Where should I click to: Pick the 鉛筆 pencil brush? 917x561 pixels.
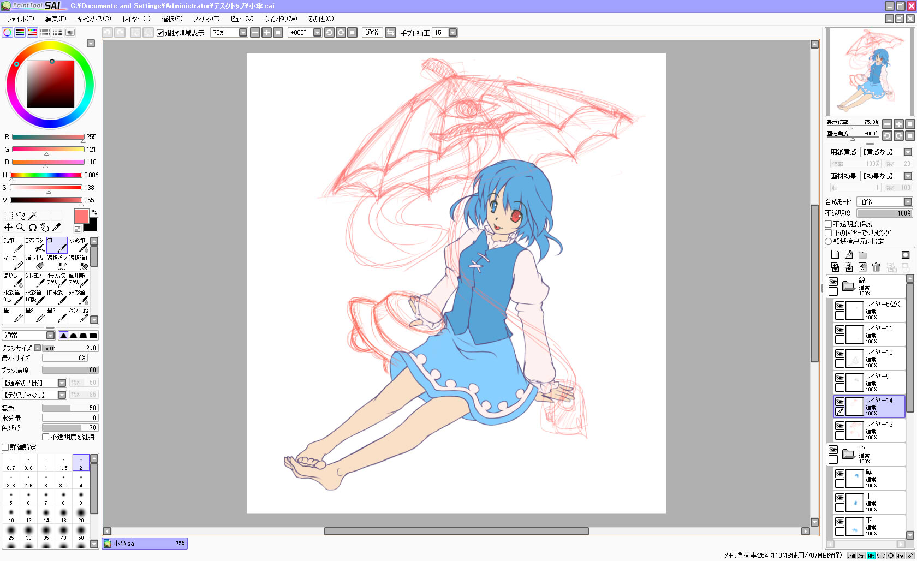tap(13, 245)
